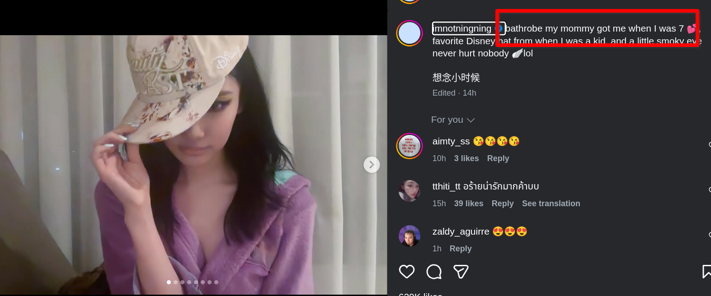Open zaldy_aguirre profile avatar
This screenshot has width=711, height=296.
pos(410,236)
